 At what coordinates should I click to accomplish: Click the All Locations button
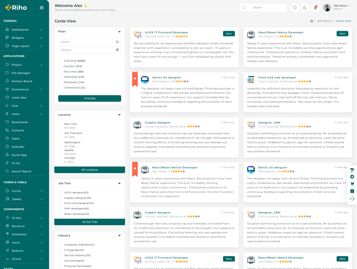[90, 170]
